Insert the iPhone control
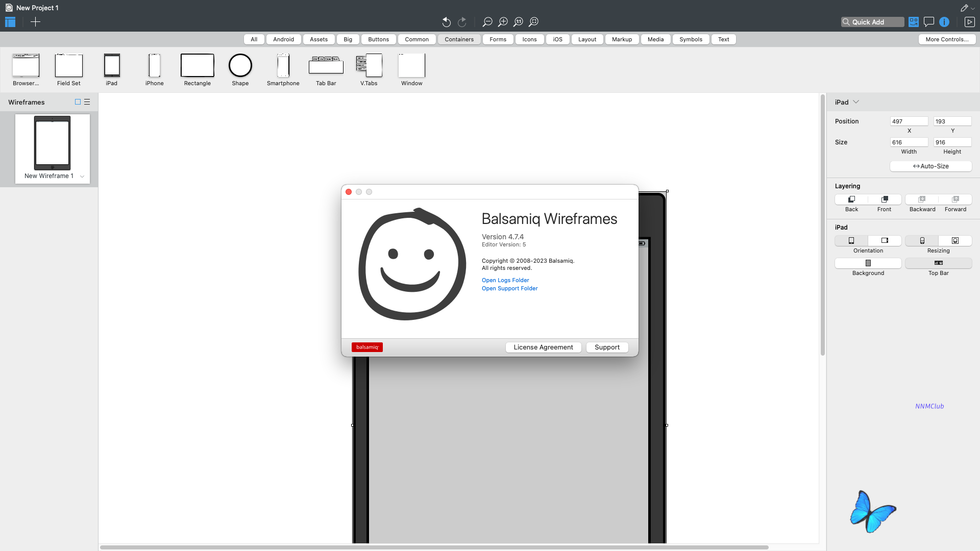 point(155,70)
